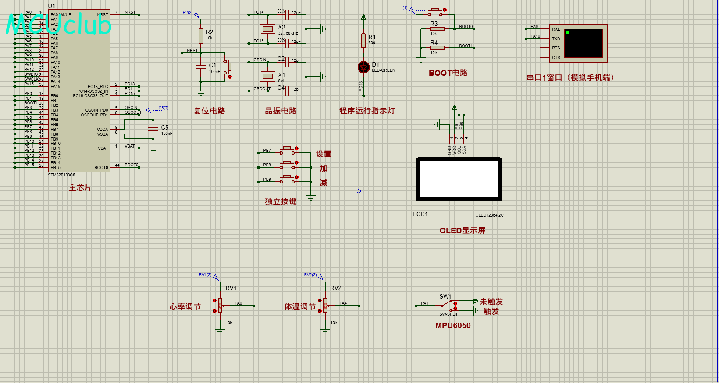Click the RV2(2) voltage probe marker

pos(321,278)
